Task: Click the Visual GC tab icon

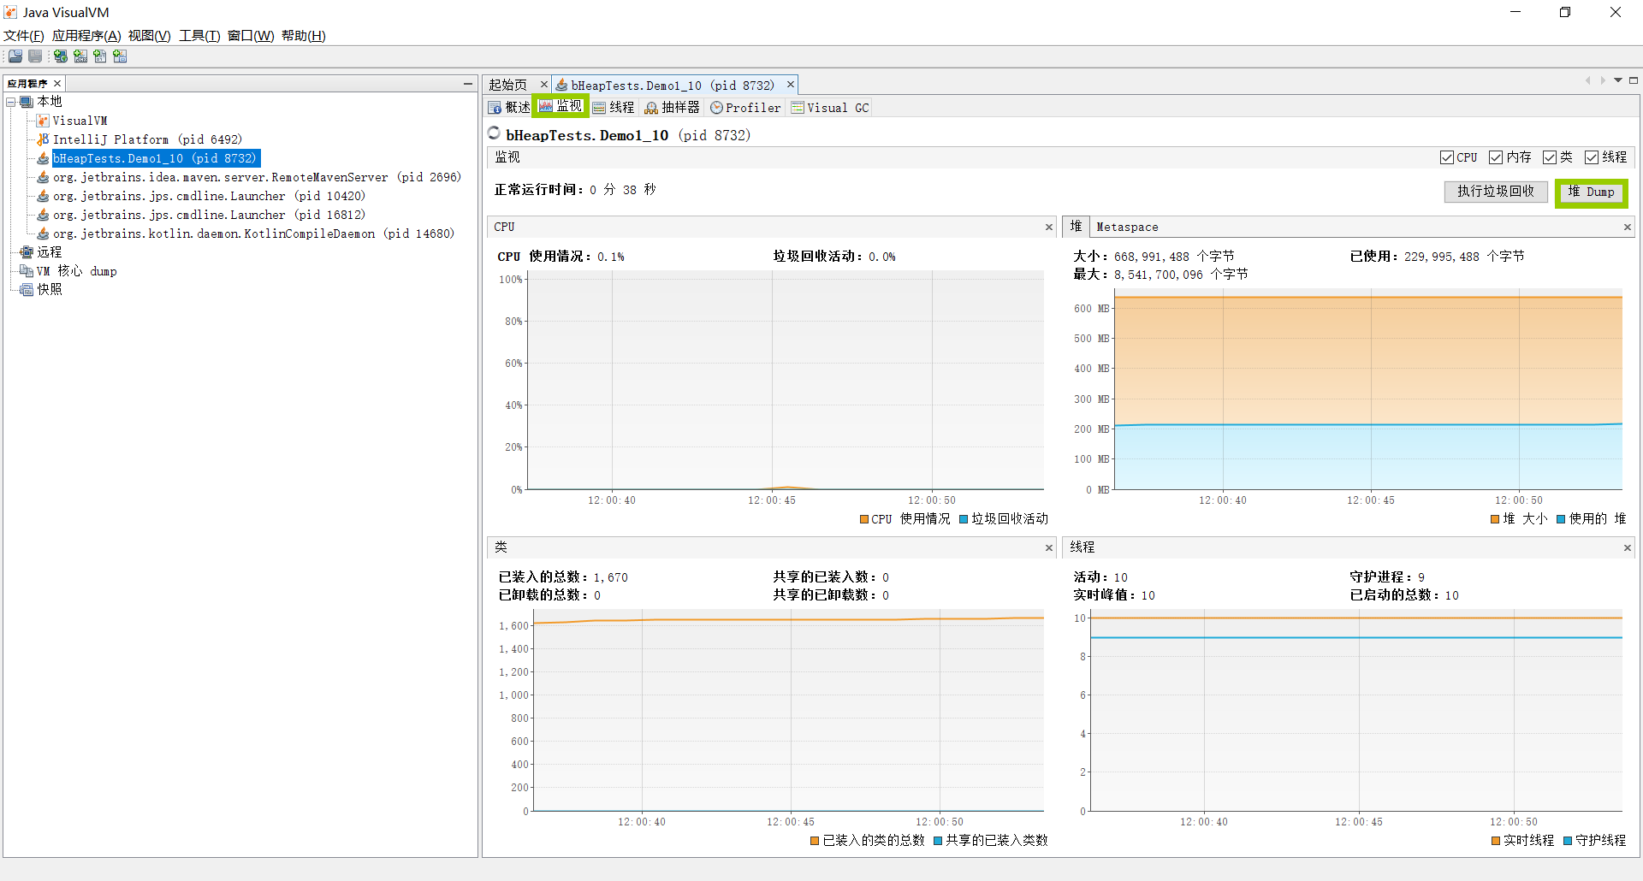Action: coord(798,108)
